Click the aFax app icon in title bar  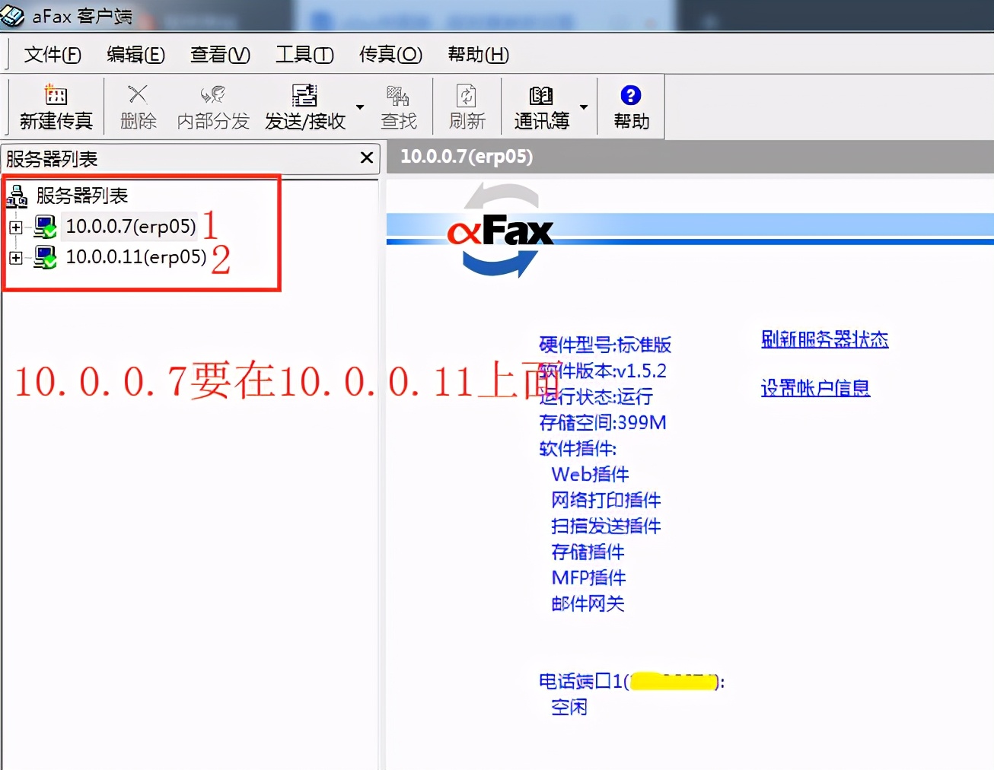[x=13, y=15]
